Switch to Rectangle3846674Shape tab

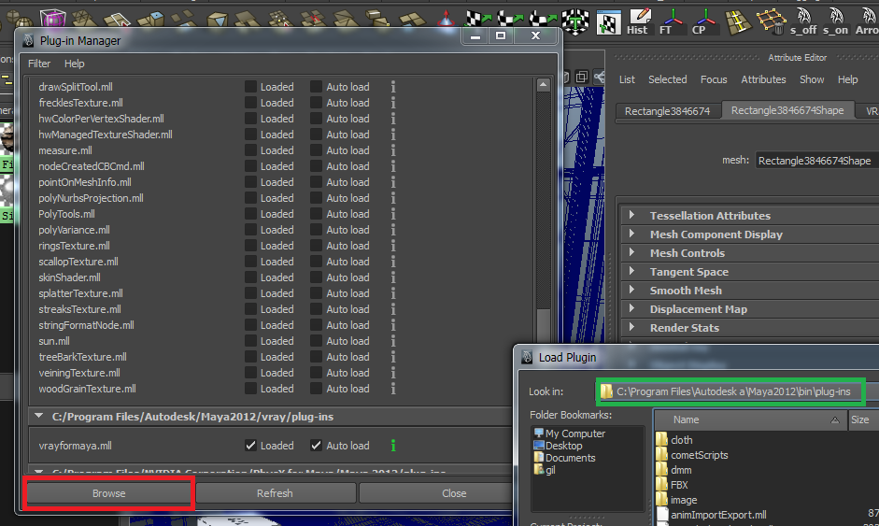click(787, 110)
